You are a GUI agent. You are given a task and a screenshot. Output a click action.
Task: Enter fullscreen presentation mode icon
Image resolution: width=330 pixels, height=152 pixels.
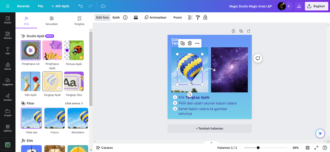316,148
